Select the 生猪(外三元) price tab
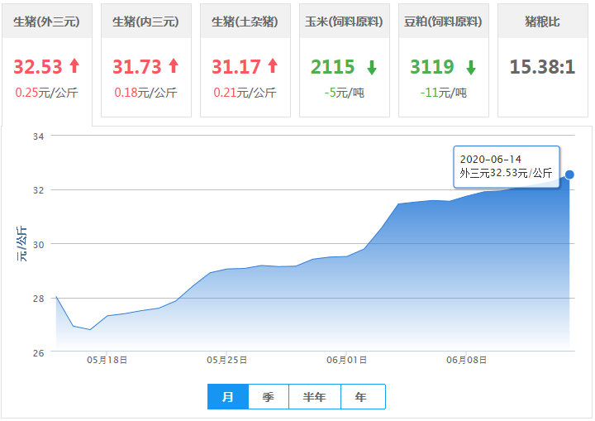Image resolution: width=595 pixels, height=421 pixels. [47, 22]
